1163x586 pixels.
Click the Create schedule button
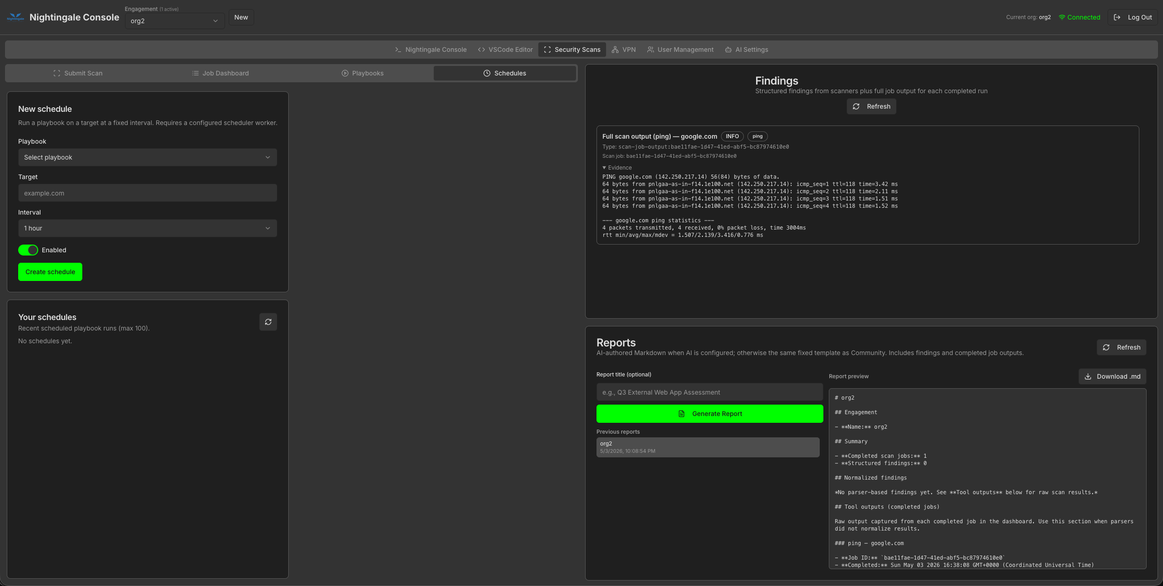50,272
